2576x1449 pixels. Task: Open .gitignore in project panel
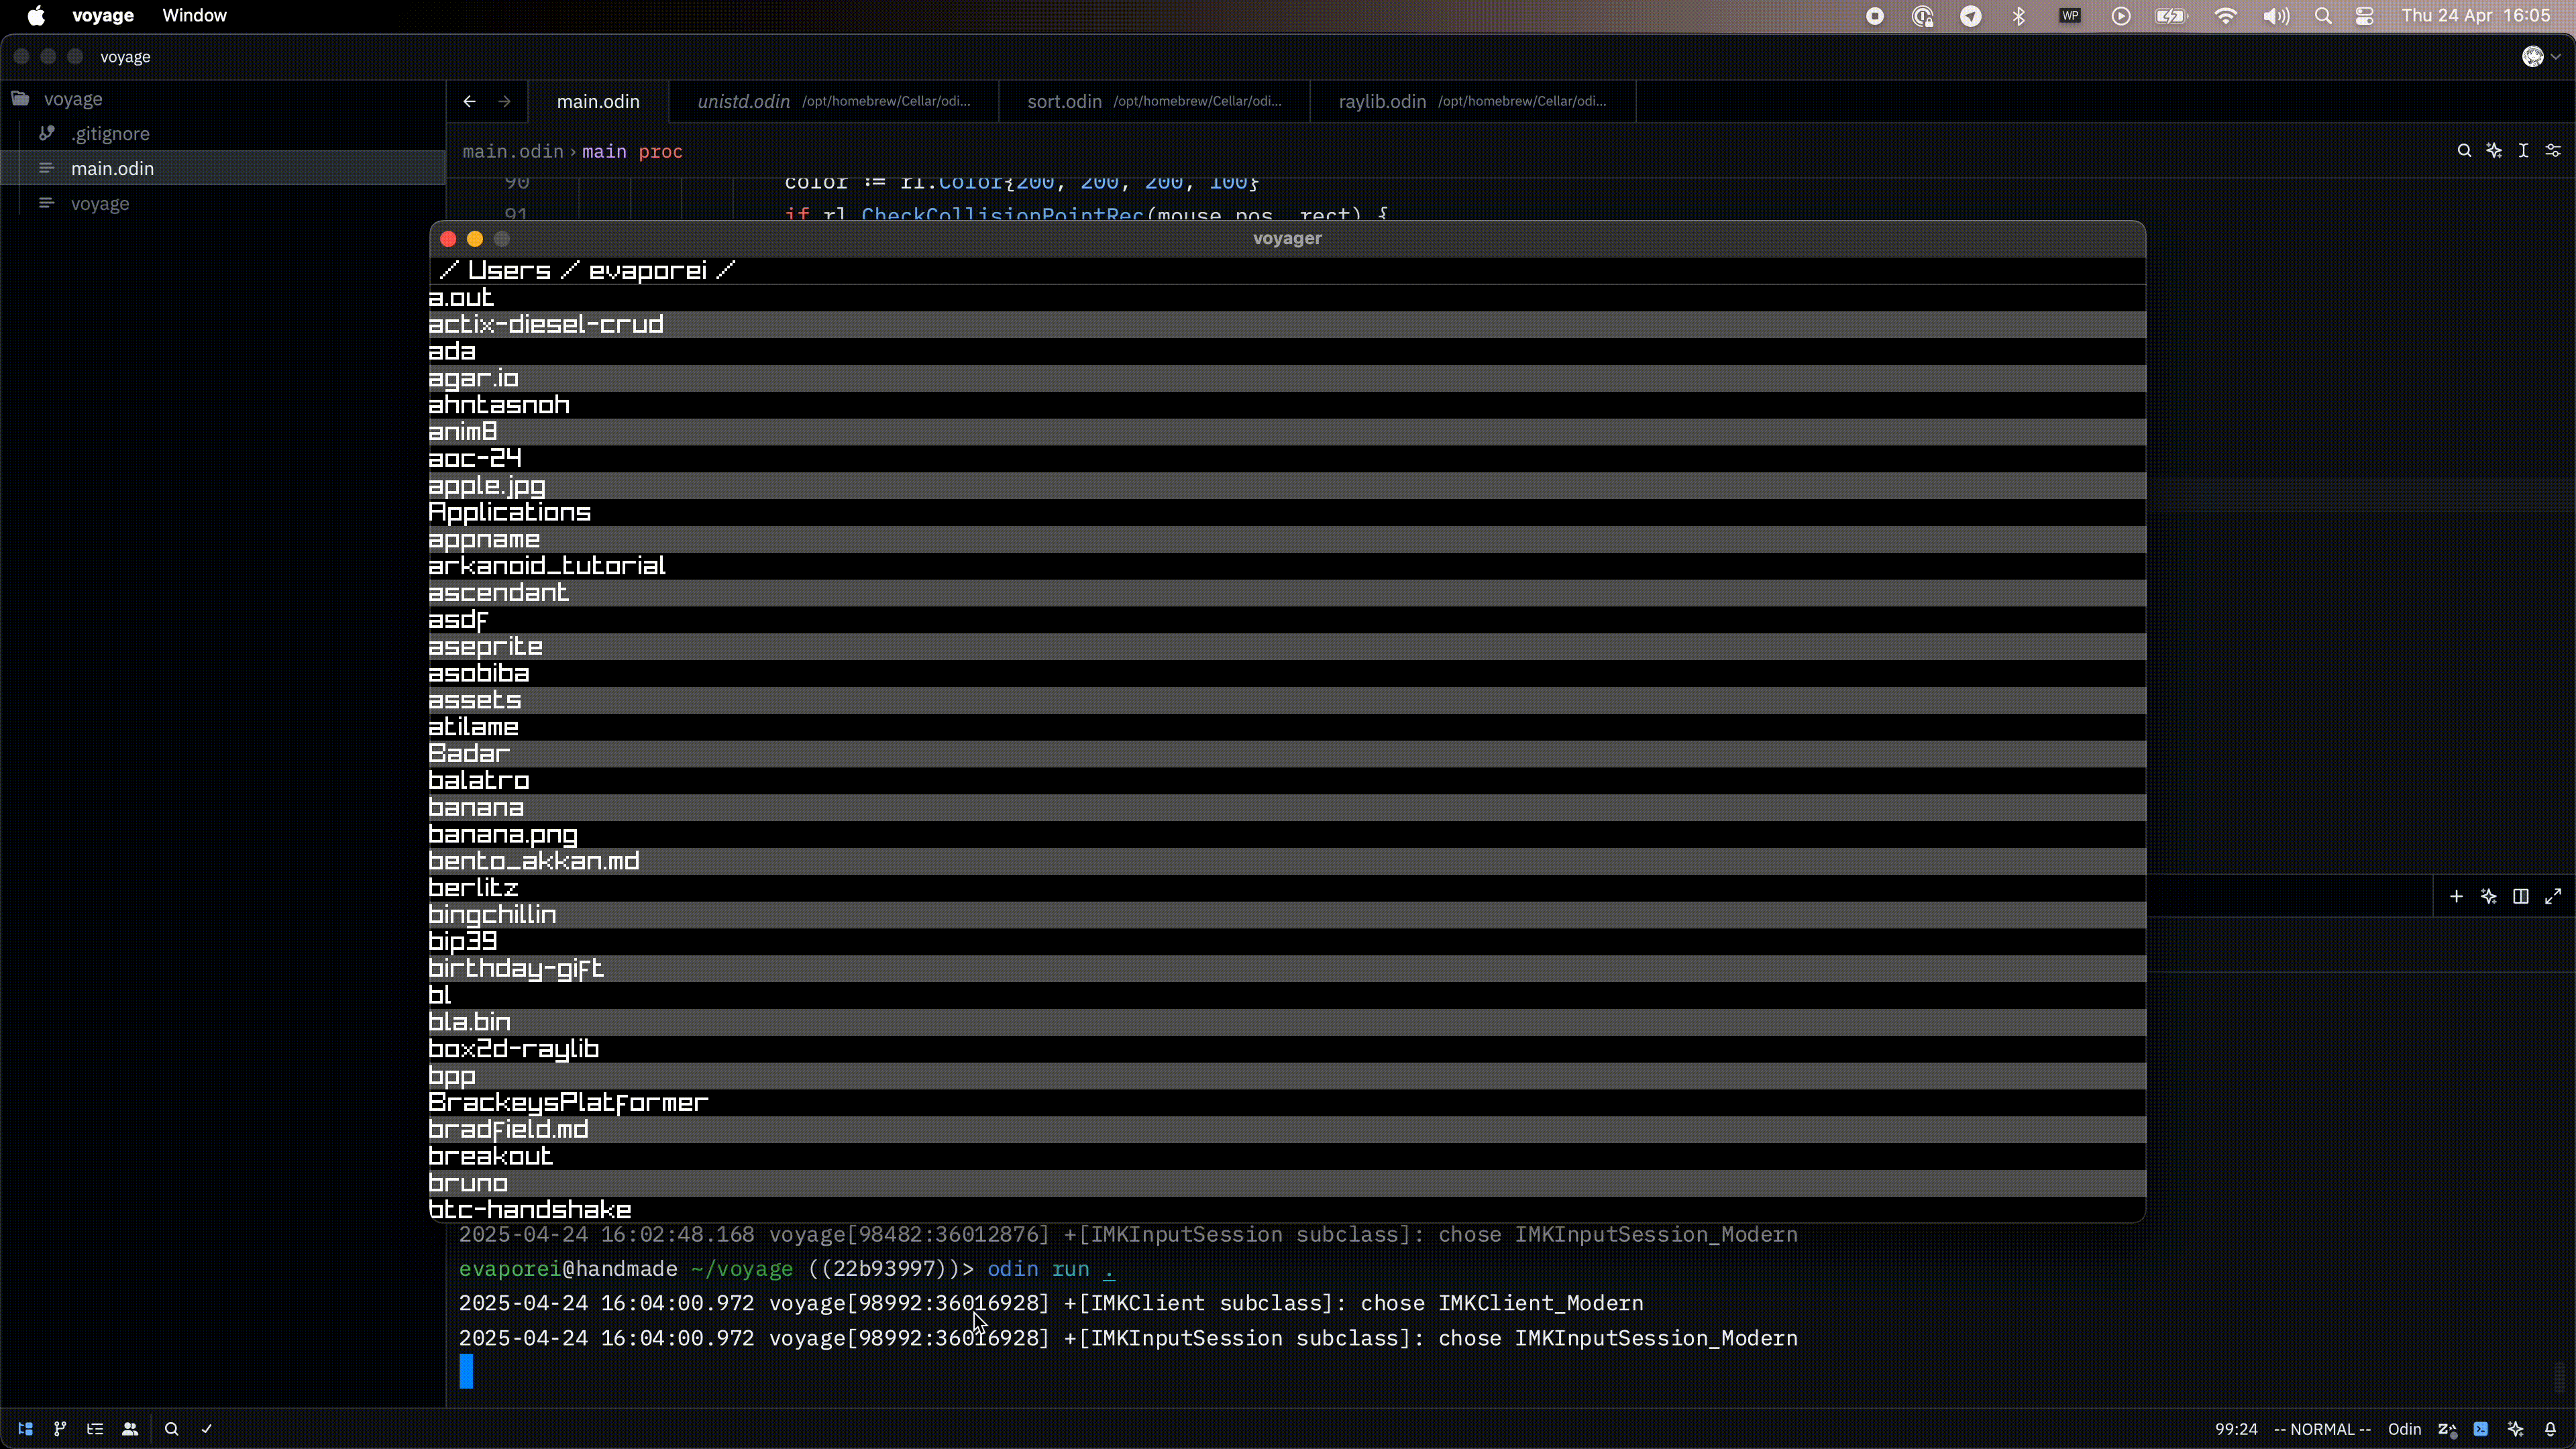click(222, 134)
